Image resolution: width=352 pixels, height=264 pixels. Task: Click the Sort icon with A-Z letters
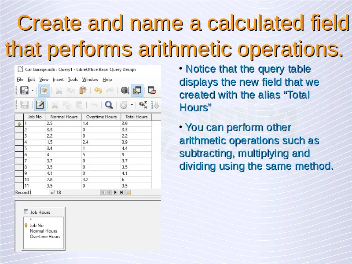click(x=143, y=105)
